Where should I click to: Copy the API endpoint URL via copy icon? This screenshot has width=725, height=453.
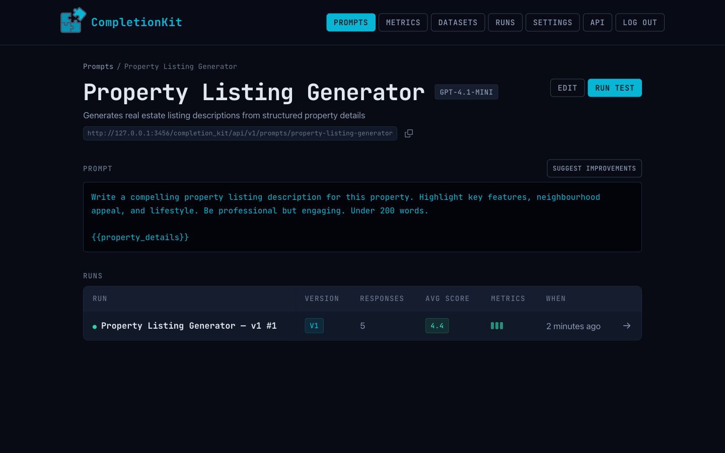click(409, 133)
